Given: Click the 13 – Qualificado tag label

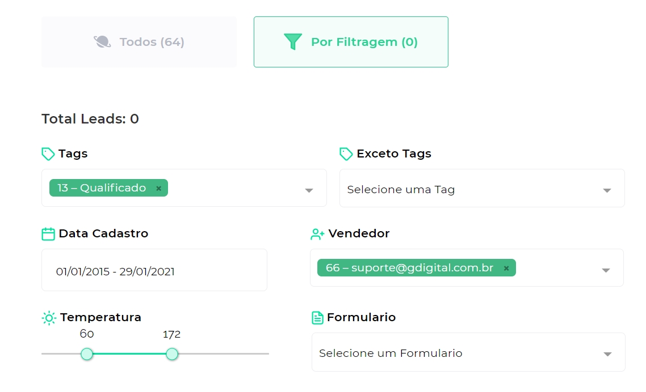Looking at the screenshot, I should (x=102, y=188).
